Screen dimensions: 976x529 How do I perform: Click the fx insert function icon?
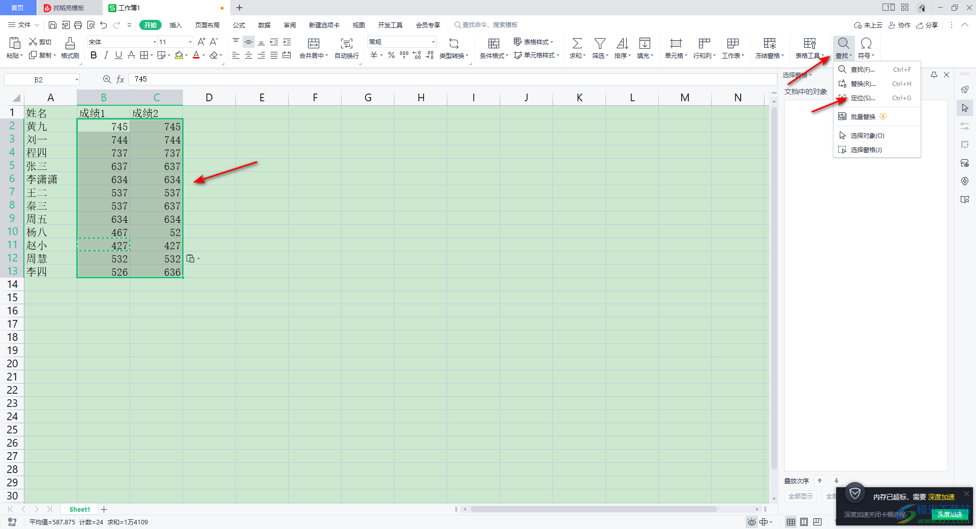click(120, 79)
